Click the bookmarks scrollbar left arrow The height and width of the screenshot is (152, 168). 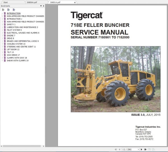pyautogui.click(x=1, y=146)
